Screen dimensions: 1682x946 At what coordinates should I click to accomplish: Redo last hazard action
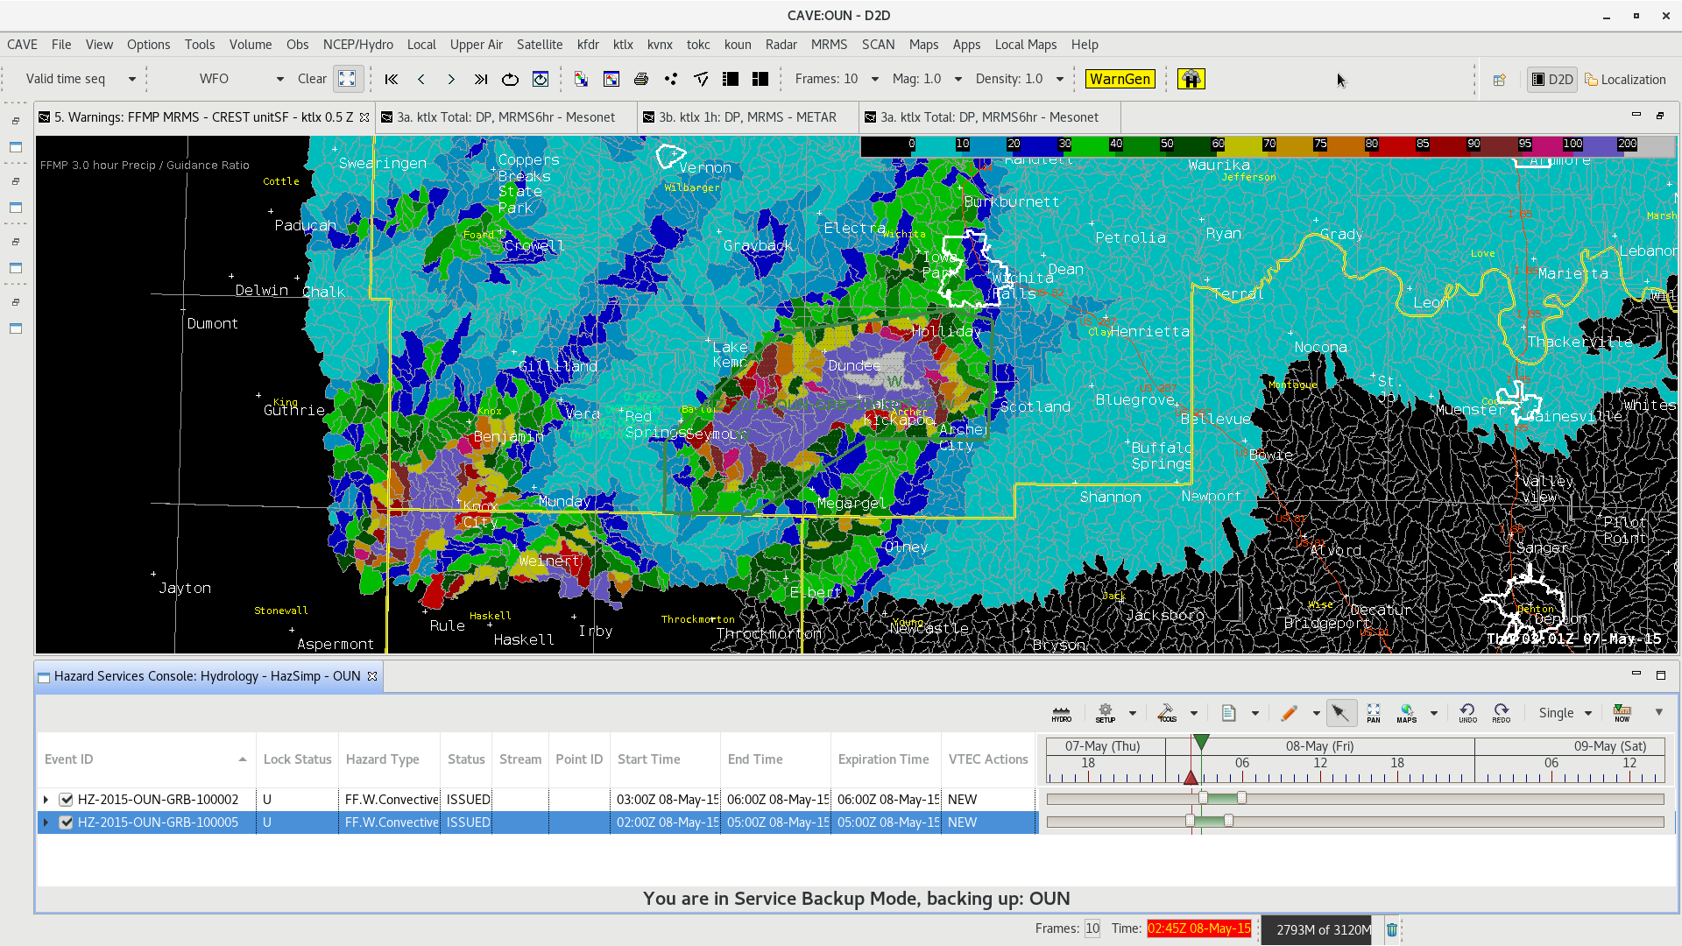pyautogui.click(x=1502, y=713)
